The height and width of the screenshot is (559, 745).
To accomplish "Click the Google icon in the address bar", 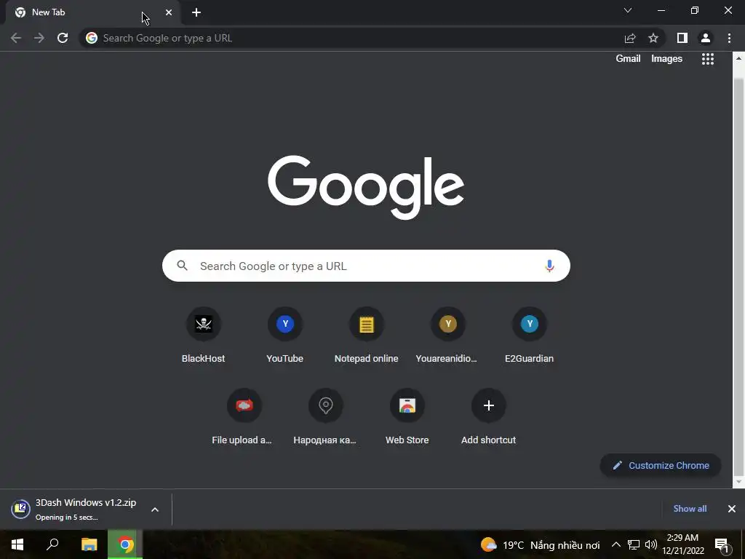I will 92,38.
